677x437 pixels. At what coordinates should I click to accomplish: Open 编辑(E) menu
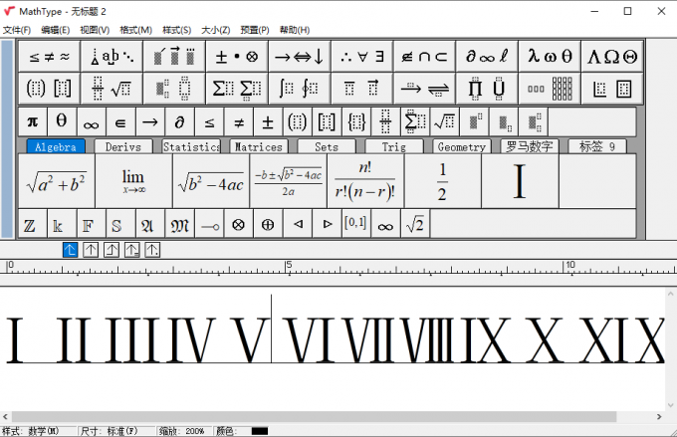56,30
